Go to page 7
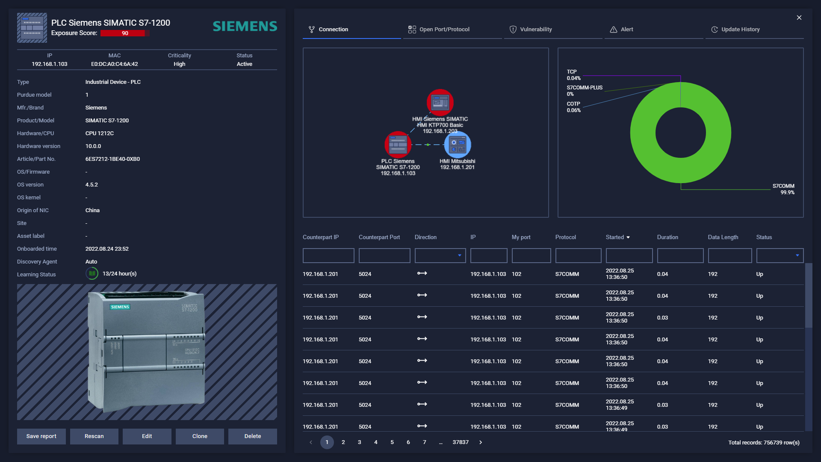 tap(425, 442)
